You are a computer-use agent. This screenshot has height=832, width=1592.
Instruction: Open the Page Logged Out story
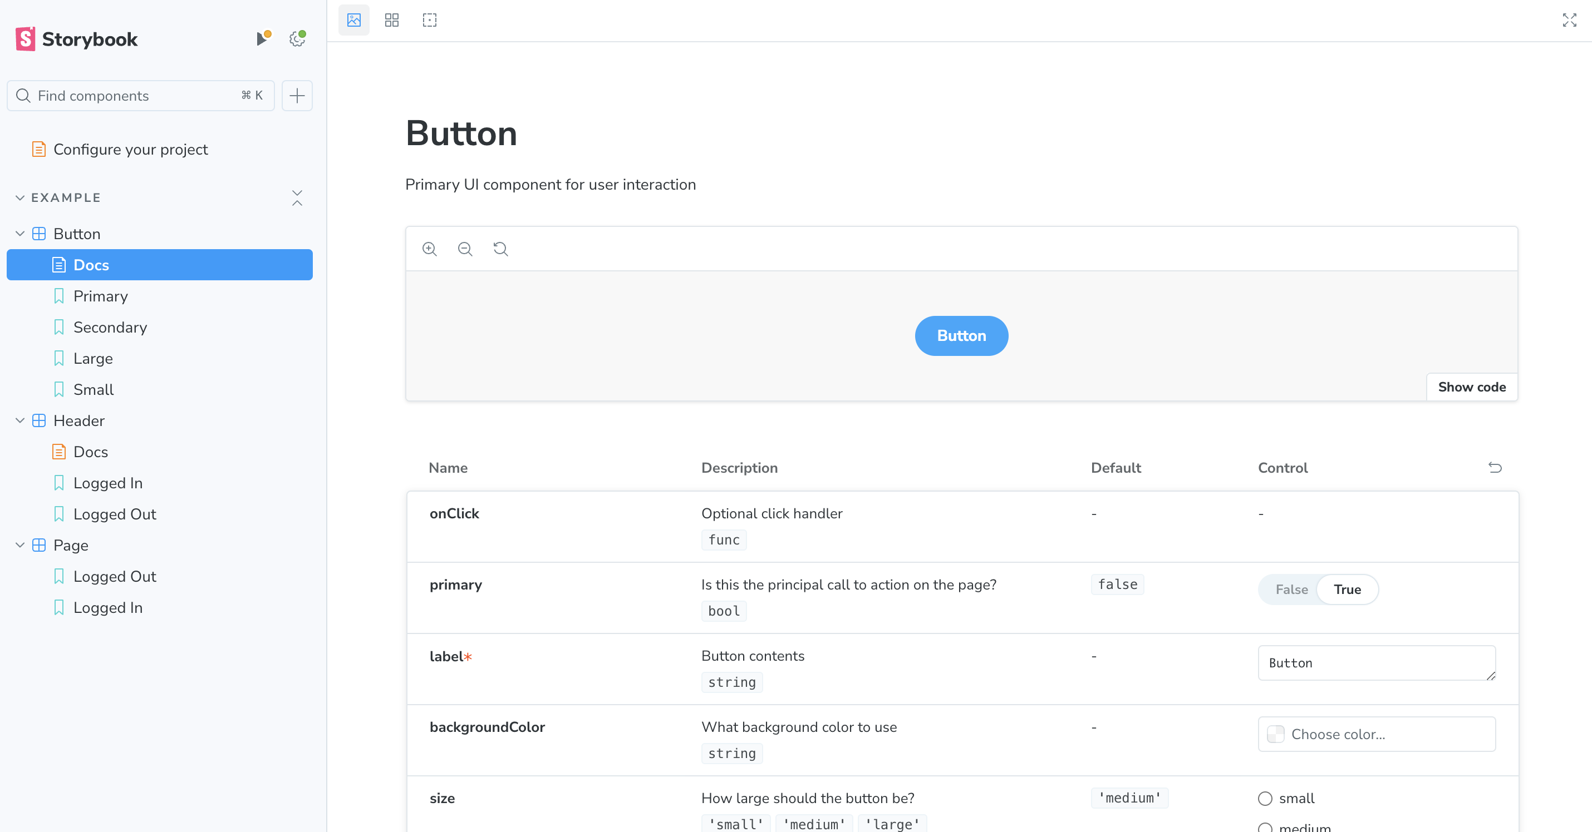pyautogui.click(x=114, y=576)
